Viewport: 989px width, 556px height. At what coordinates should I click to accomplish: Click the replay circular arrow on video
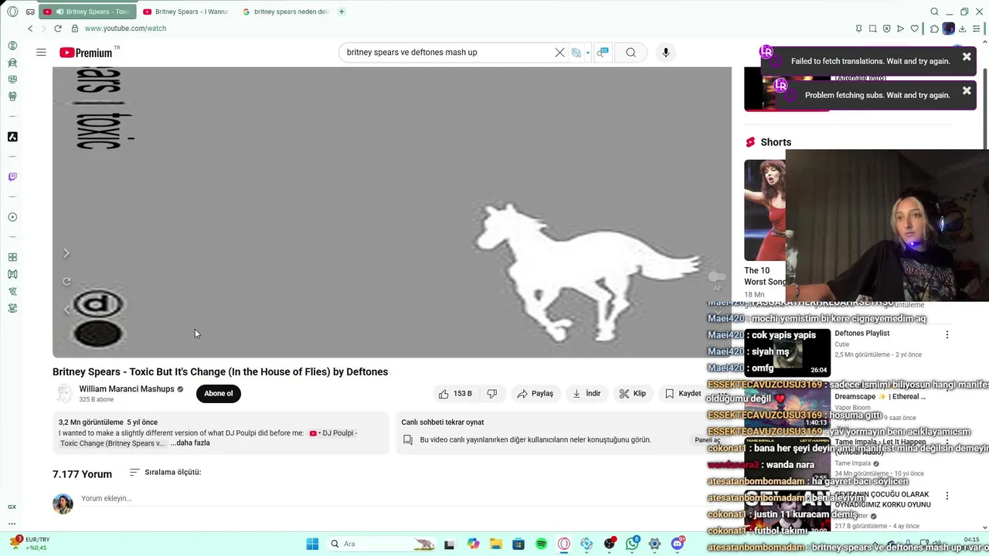[66, 282]
